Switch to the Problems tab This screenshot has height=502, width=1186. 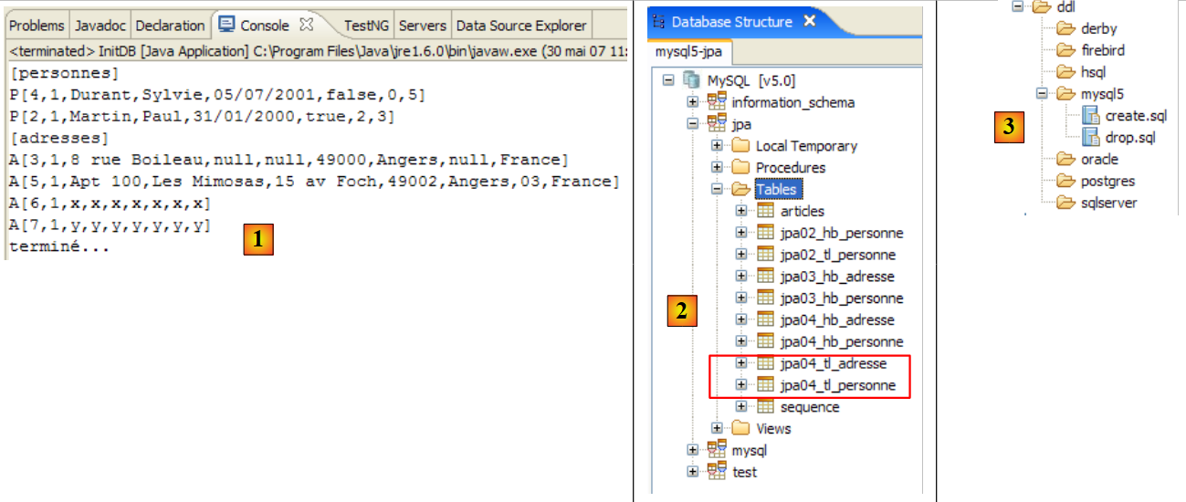[37, 26]
